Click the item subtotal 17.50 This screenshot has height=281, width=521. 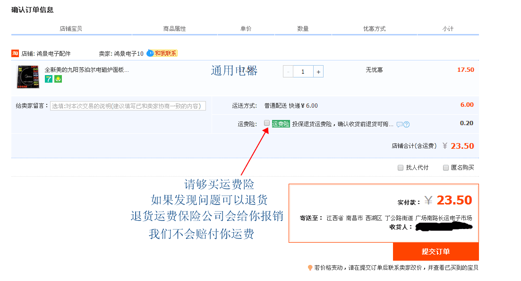(466, 70)
